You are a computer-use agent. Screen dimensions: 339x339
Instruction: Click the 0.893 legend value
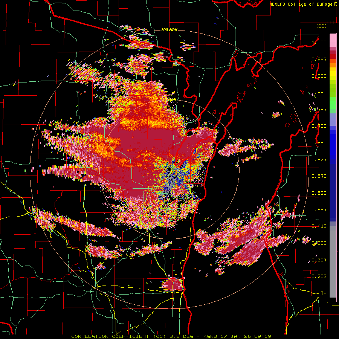tap(319, 76)
